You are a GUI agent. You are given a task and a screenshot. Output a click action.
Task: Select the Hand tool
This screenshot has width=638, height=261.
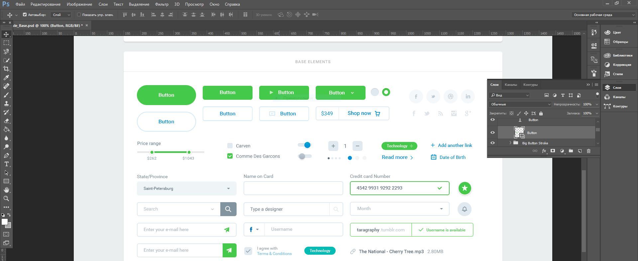click(6, 190)
